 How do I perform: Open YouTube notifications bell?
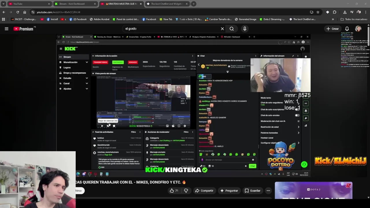347,29
